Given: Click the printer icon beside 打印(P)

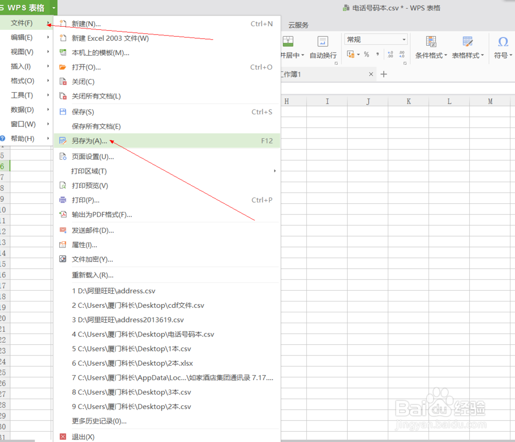Looking at the screenshot, I should click(63, 200).
